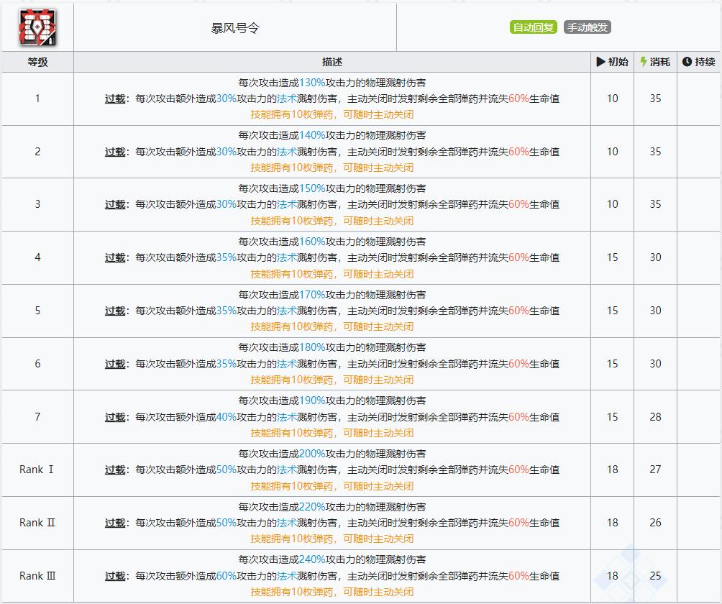Image resolution: width=722 pixels, height=604 pixels.
Task: Click the 自动回复 green tag
Action: (533, 27)
